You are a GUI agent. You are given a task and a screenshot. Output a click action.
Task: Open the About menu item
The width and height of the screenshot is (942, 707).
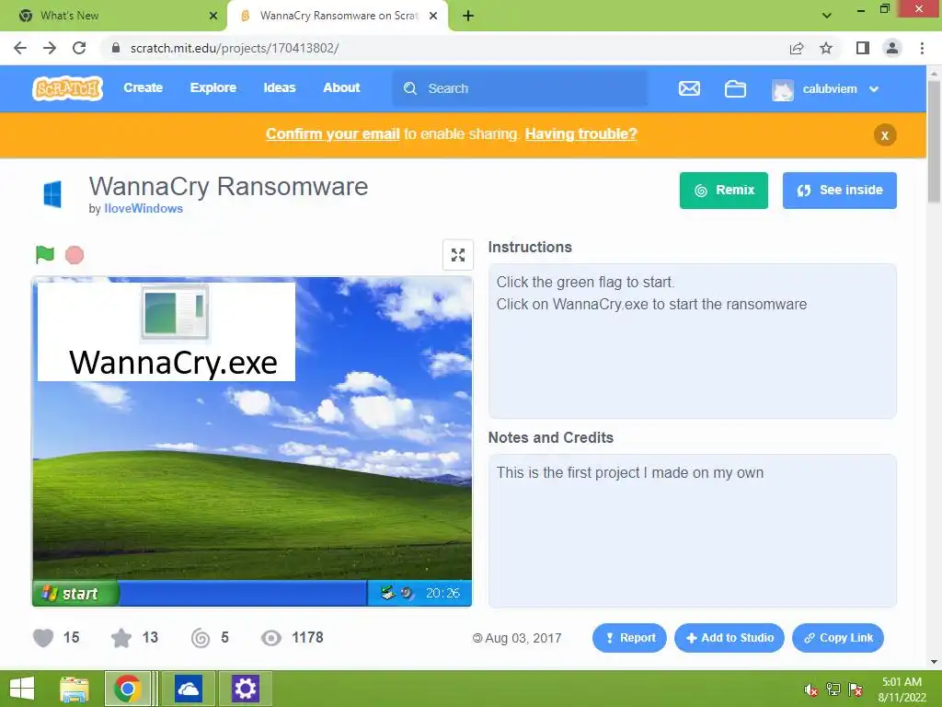tap(341, 87)
